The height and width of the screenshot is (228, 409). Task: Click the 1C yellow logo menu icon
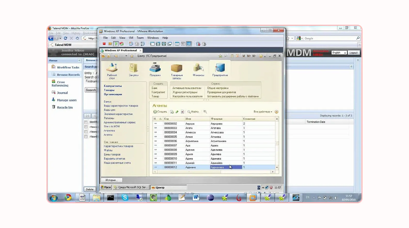[x=103, y=56]
